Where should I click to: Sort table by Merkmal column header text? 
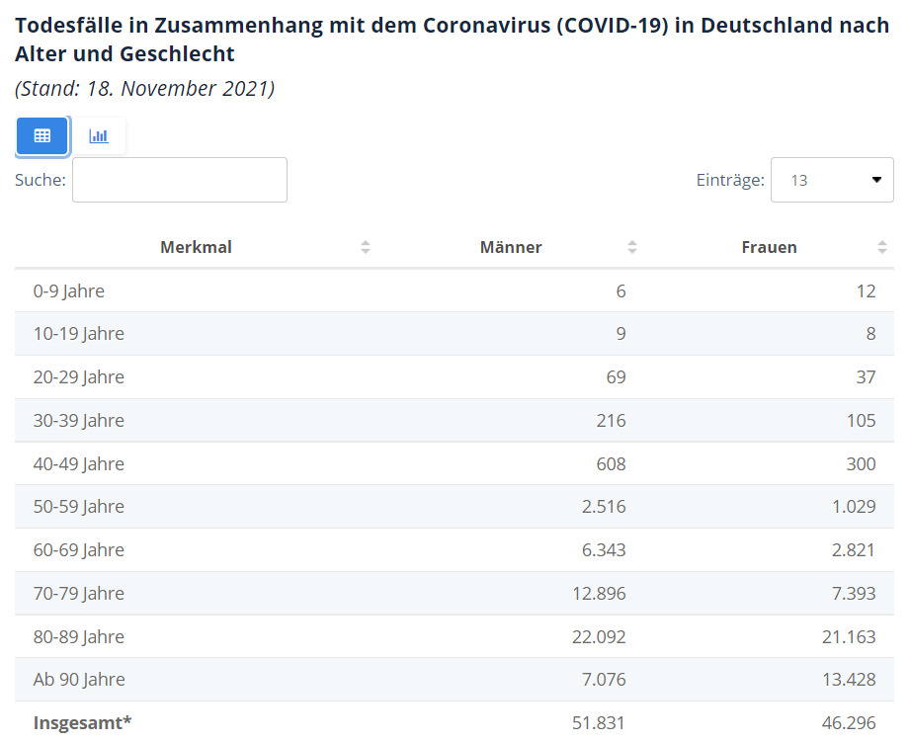coord(196,247)
